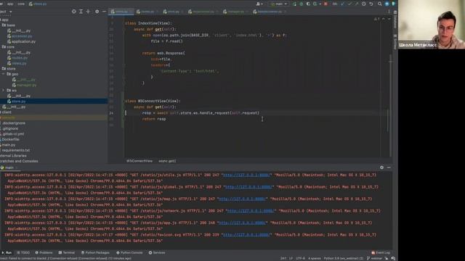Open the Python Console tab
Viewport: 465px width, 261px height.
click(x=129, y=253)
